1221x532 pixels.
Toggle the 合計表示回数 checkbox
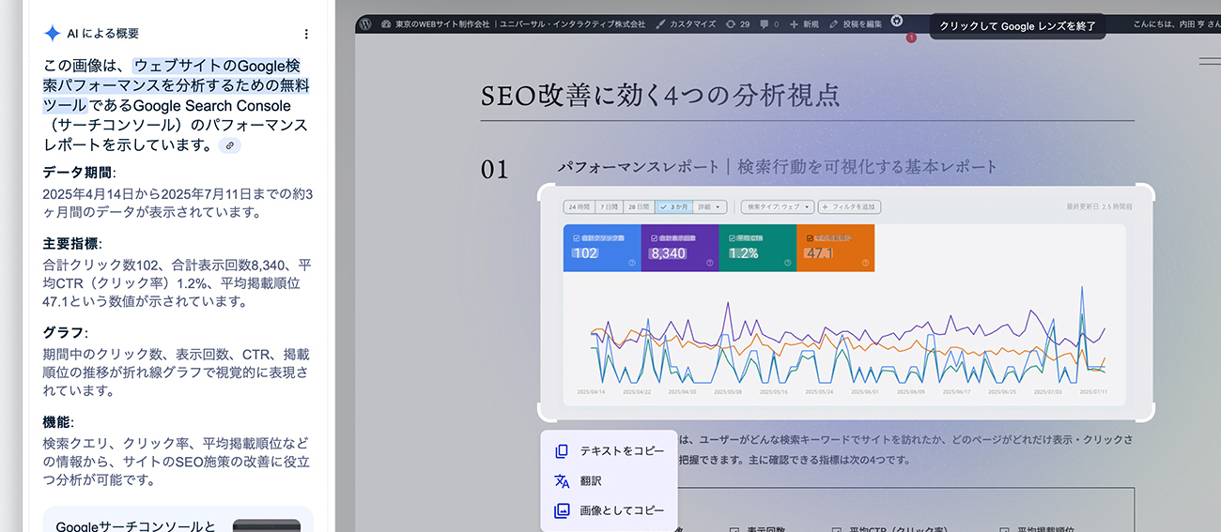coord(654,238)
